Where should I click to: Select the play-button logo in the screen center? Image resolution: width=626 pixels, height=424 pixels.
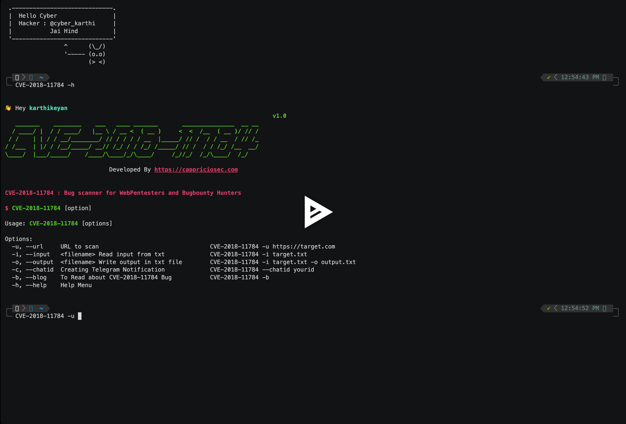pyautogui.click(x=318, y=212)
